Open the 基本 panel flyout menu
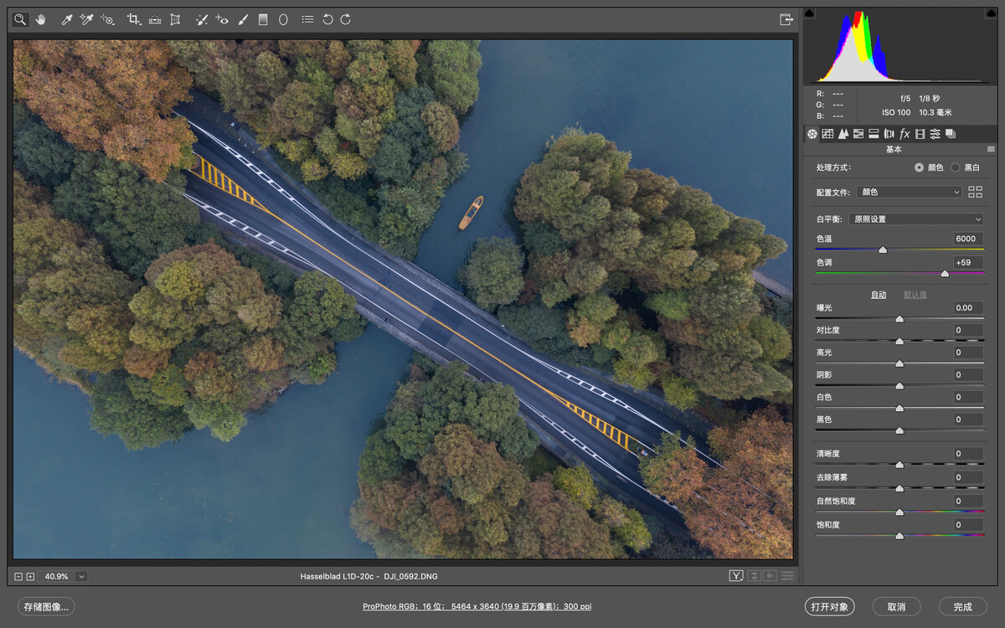 [x=991, y=149]
